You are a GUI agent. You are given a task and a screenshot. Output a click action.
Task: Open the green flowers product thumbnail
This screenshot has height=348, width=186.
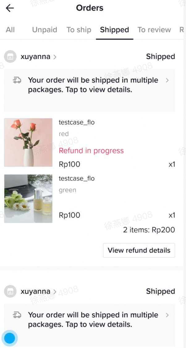(x=28, y=199)
